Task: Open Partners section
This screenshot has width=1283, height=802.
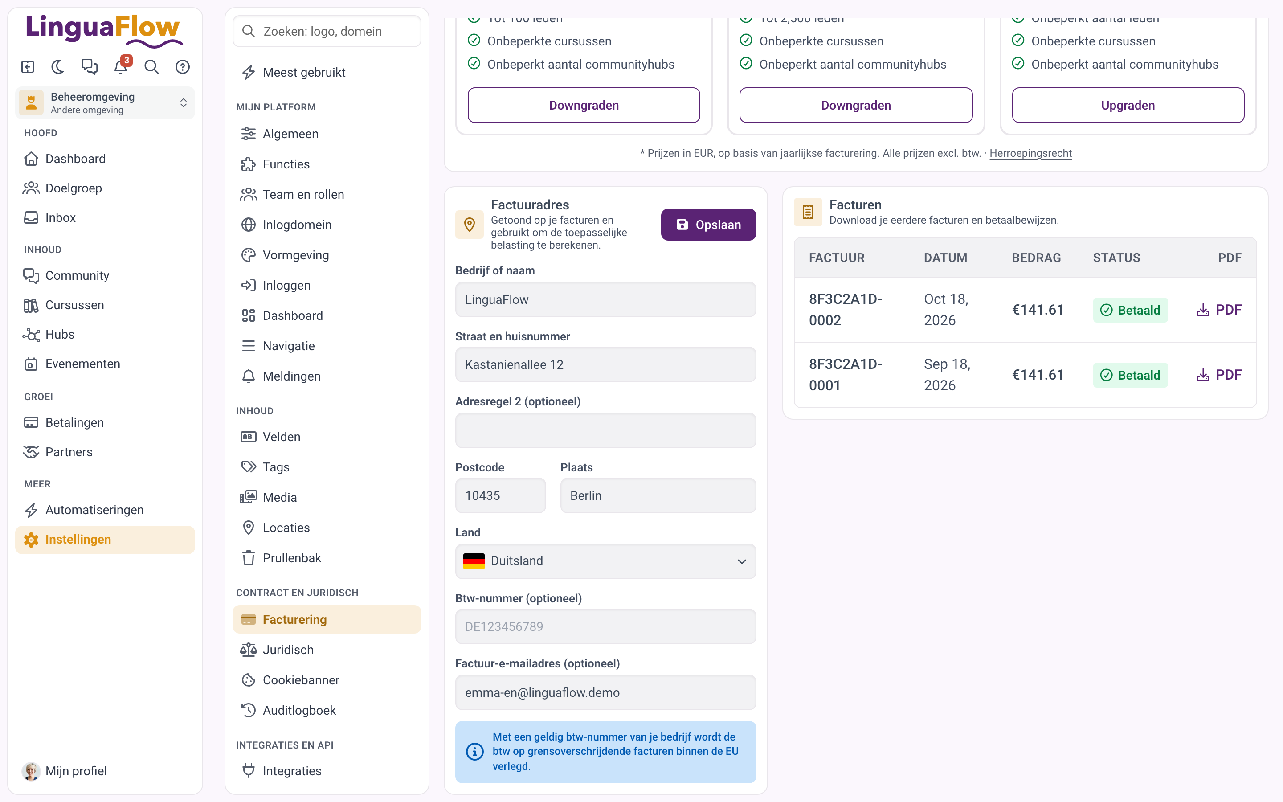Action: (x=105, y=452)
